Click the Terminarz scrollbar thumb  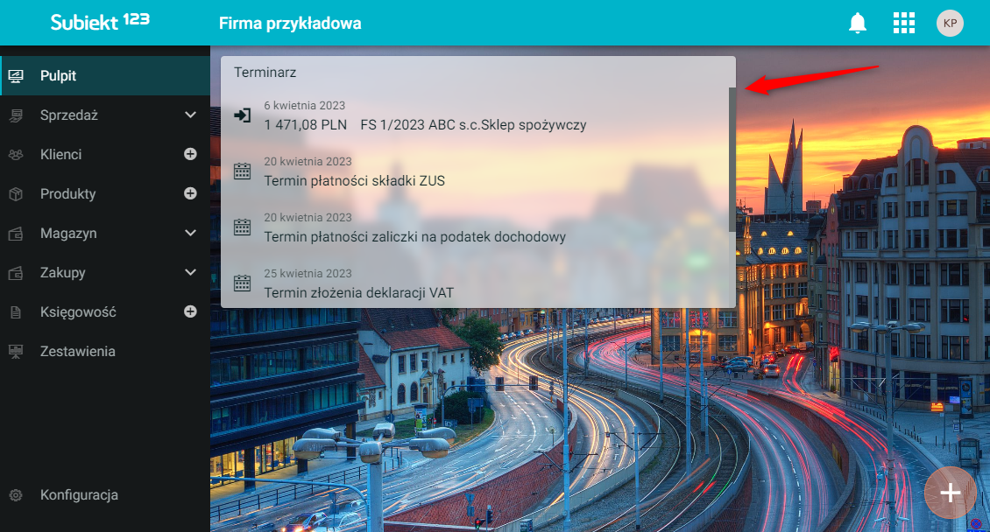(732, 159)
